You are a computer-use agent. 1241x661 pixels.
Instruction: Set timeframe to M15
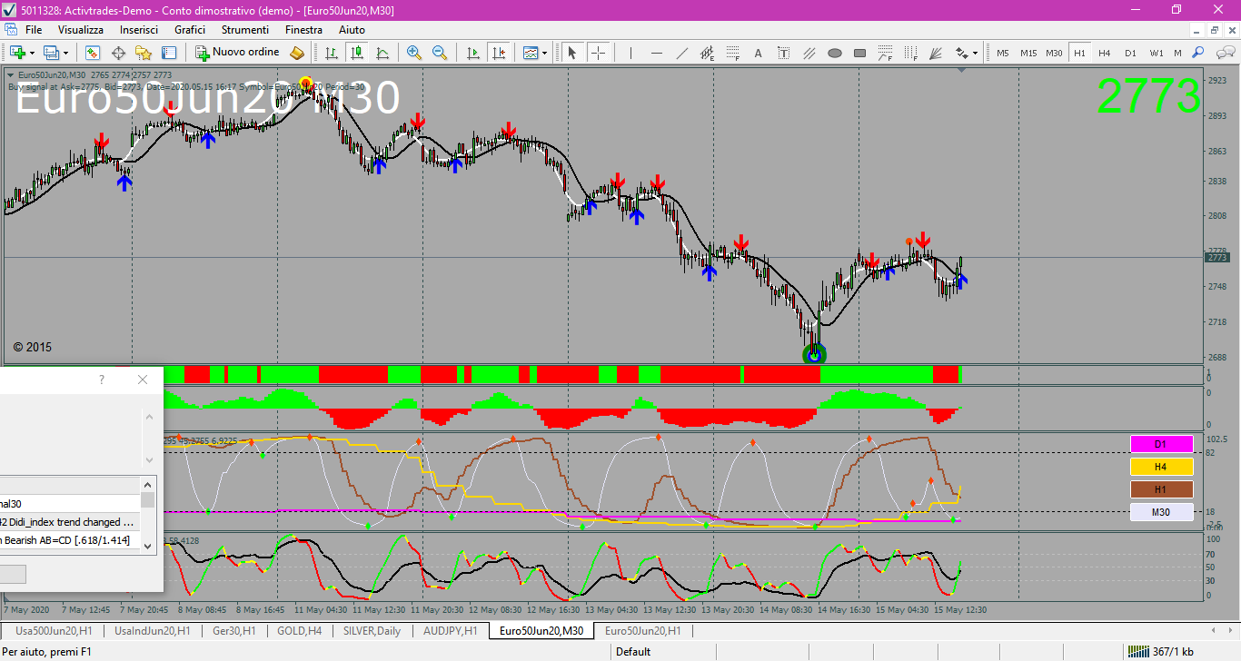(1028, 53)
